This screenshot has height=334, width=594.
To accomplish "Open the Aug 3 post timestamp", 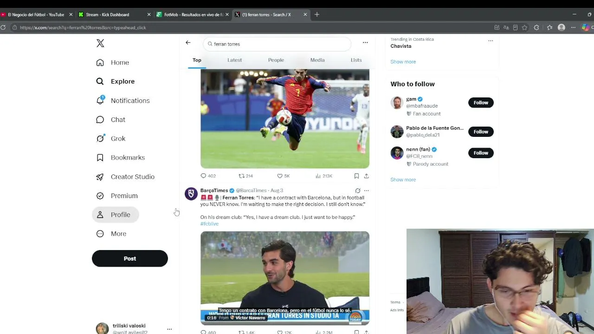I will click(277, 191).
